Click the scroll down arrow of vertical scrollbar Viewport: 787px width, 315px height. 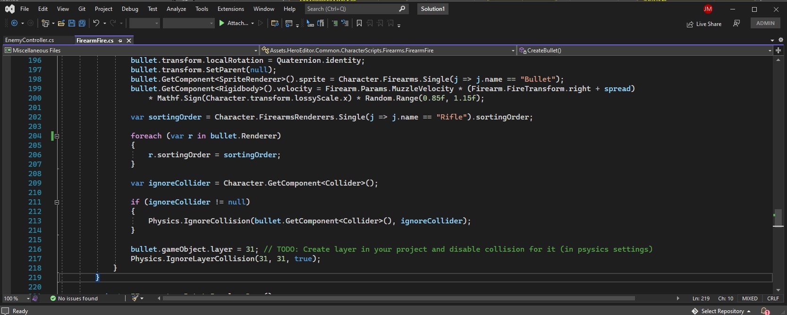coord(778,290)
